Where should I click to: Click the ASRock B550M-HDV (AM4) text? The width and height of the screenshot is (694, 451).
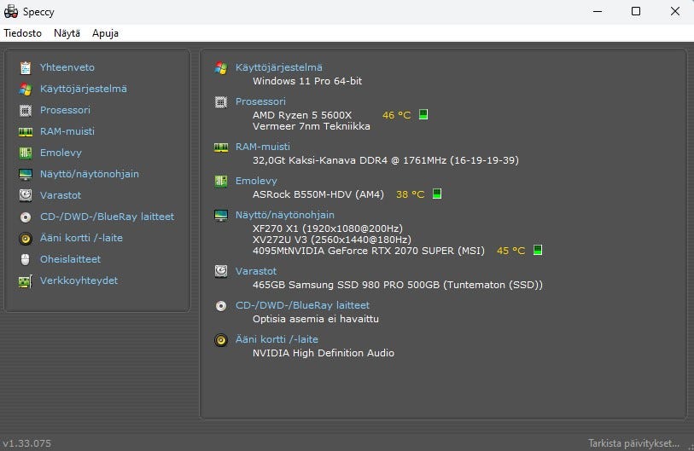coord(318,194)
